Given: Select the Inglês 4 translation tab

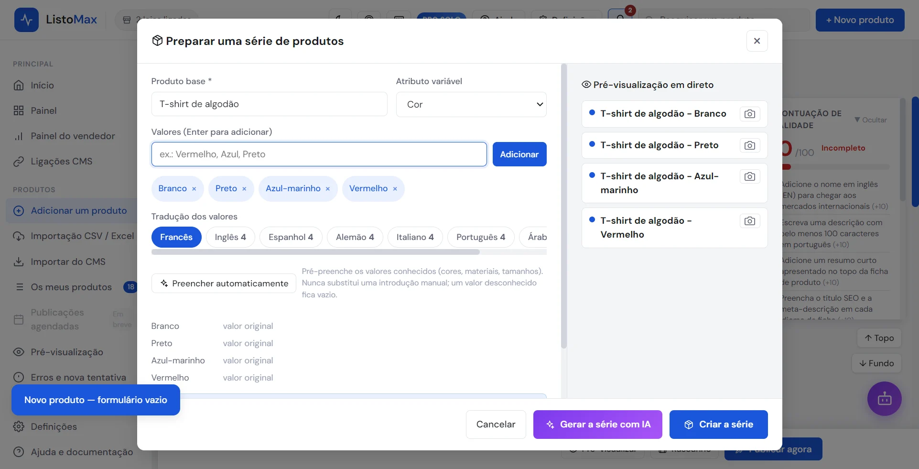Looking at the screenshot, I should coord(230,237).
